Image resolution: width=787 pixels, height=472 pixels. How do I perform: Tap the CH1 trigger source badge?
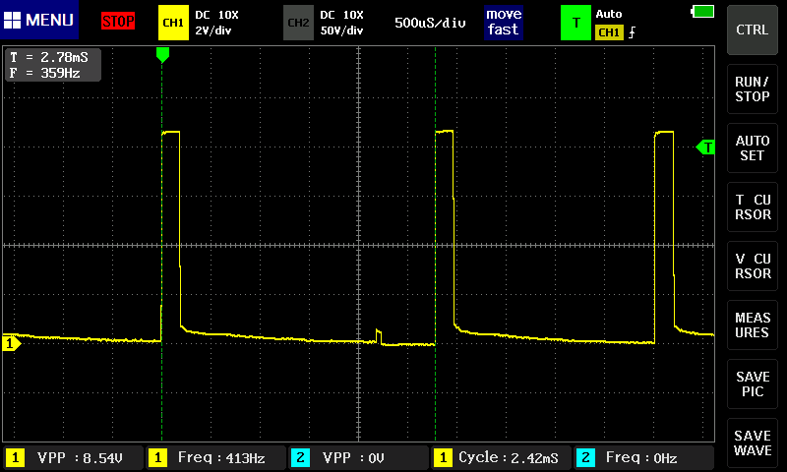[x=609, y=32]
